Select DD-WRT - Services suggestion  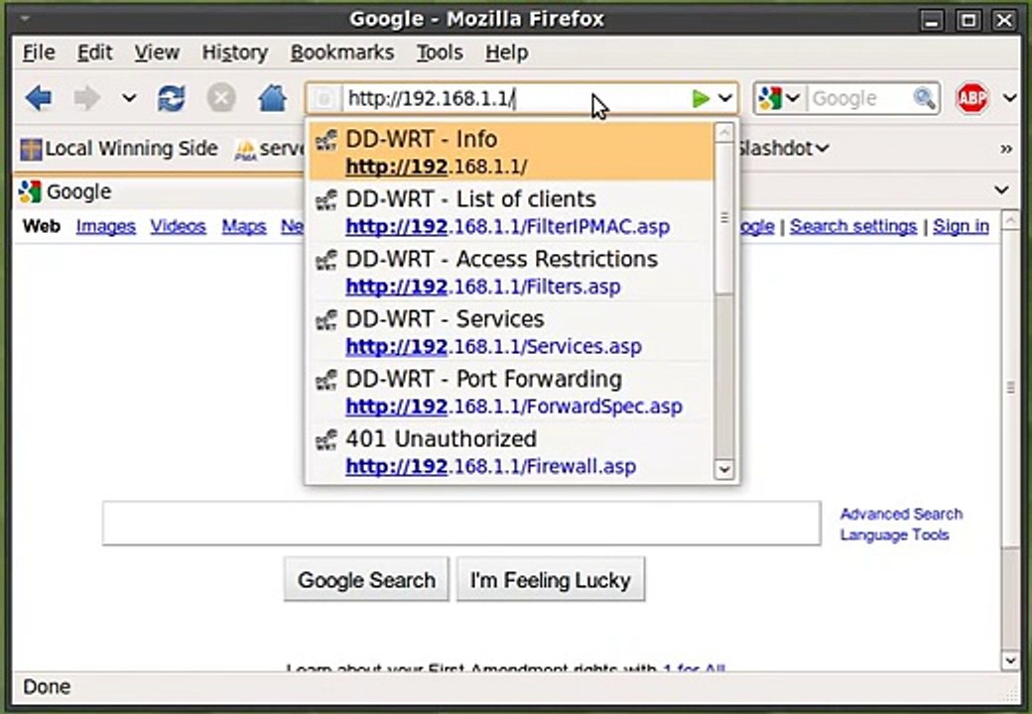pyautogui.click(x=511, y=331)
